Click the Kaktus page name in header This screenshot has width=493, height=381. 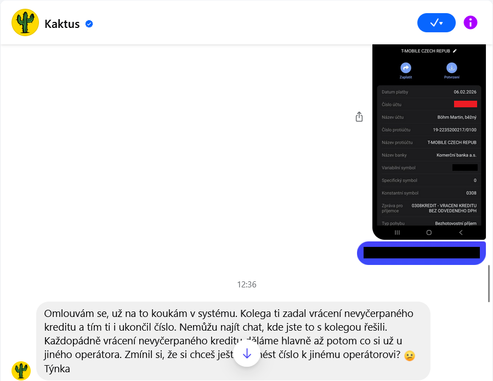pos(63,24)
